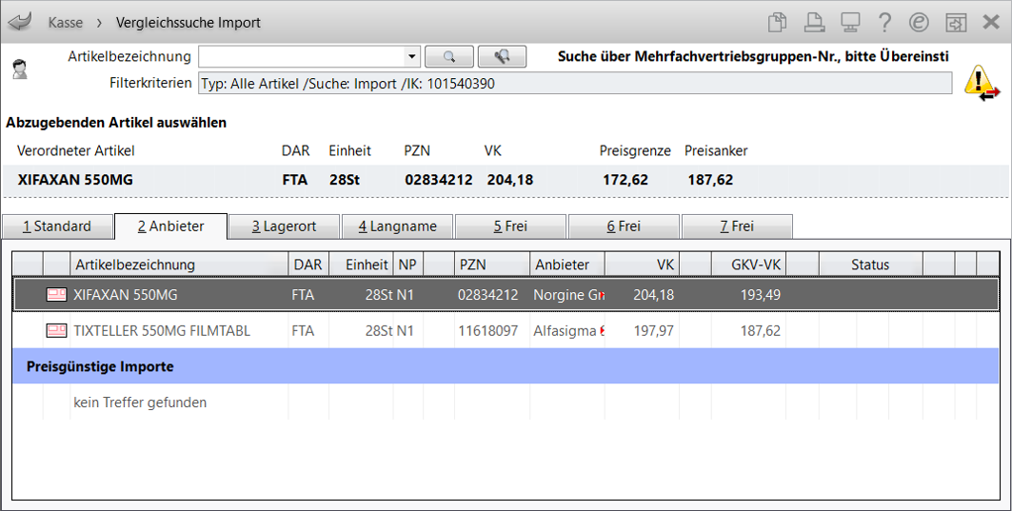The width and height of the screenshot is (1012, 511).
Task: Sort by VK column header in table
Action: (x=643, y=265)
